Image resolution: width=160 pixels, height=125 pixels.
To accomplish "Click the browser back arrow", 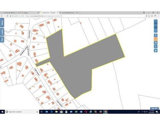I will point(2,16).
